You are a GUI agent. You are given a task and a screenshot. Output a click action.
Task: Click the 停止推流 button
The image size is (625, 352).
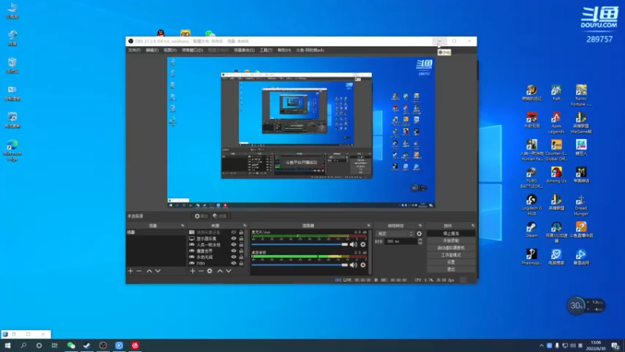tap(451, 233)
